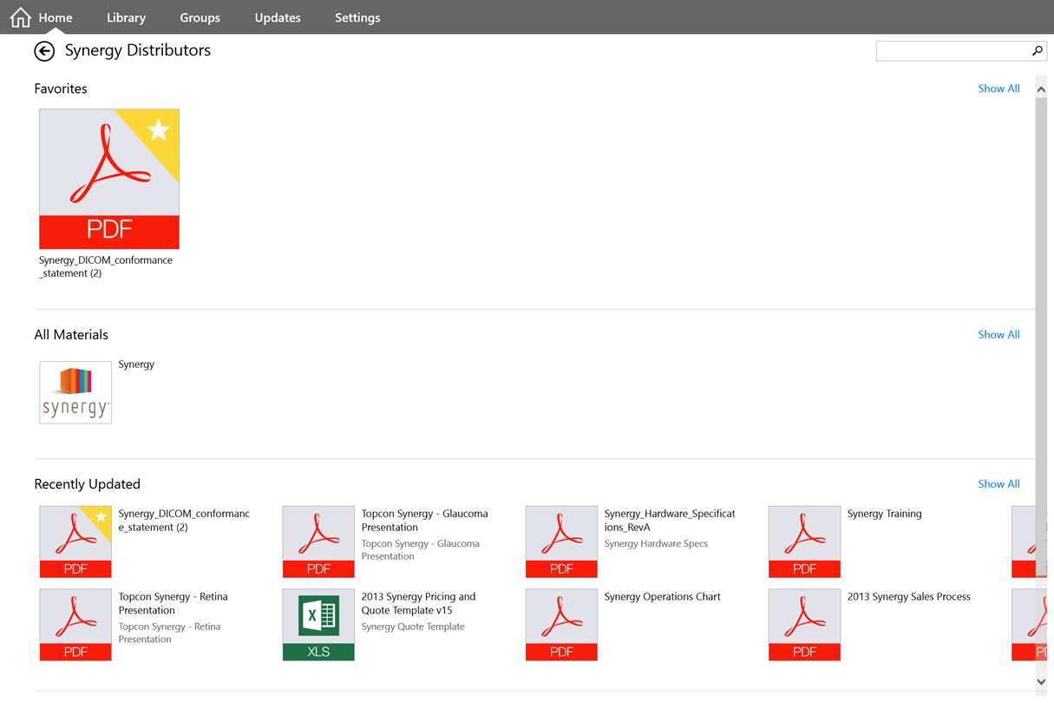Image resolution: width=1054 pixels, height=703 pixels.
Task: Switch to the Library tab
Action: coord(126,17)
